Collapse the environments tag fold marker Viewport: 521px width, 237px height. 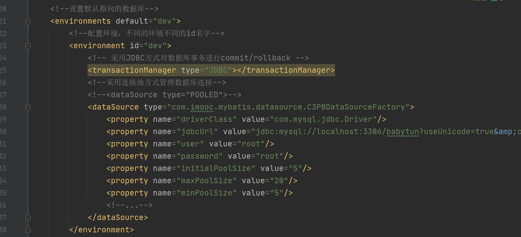[x=28, y=21]
